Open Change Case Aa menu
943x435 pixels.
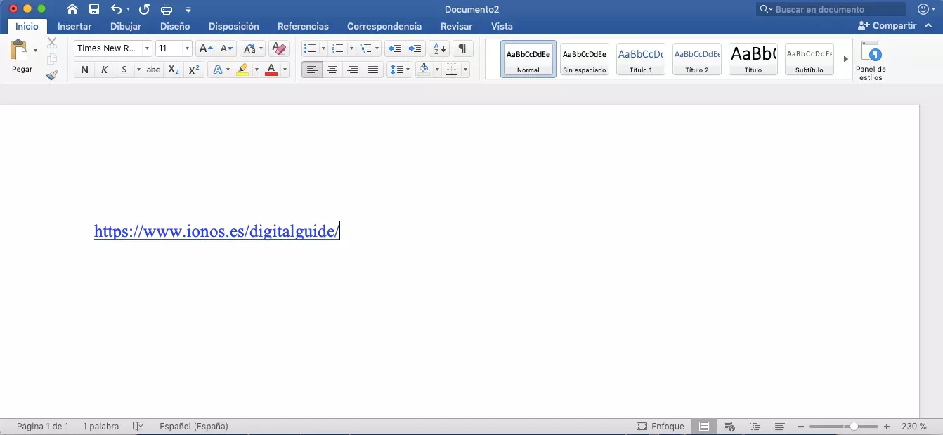pyautogui.click(x=252, y=48)
